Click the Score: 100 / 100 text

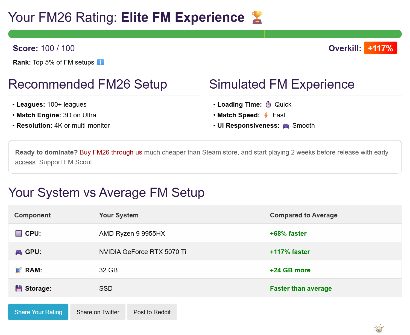coord(44,48)
